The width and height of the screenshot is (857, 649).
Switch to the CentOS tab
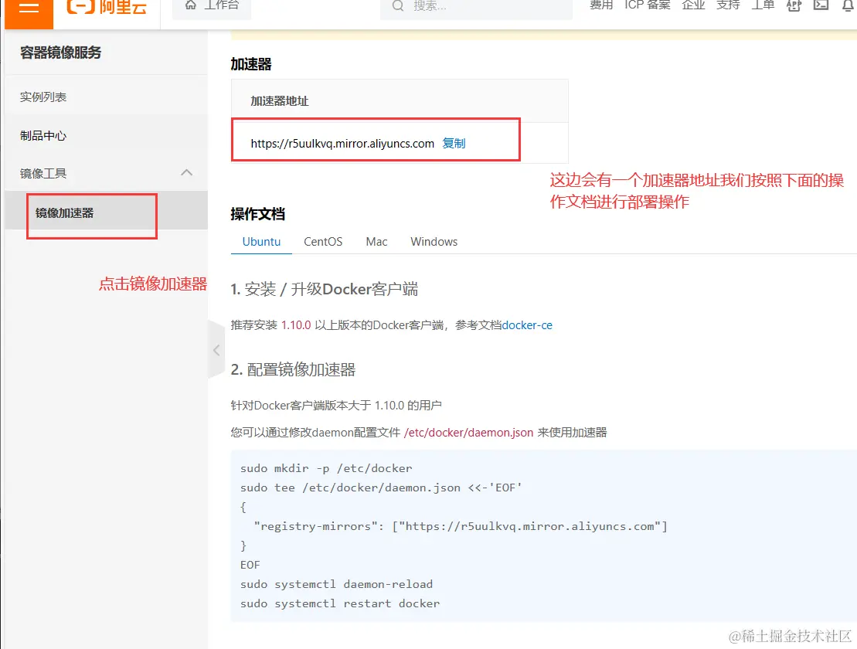pyautogui.click(x=323, y=242)
